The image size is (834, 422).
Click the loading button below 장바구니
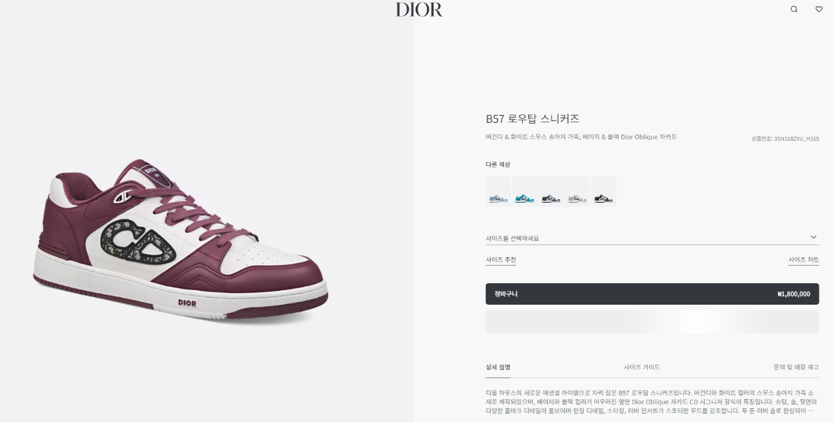click(x=652, y=321)
